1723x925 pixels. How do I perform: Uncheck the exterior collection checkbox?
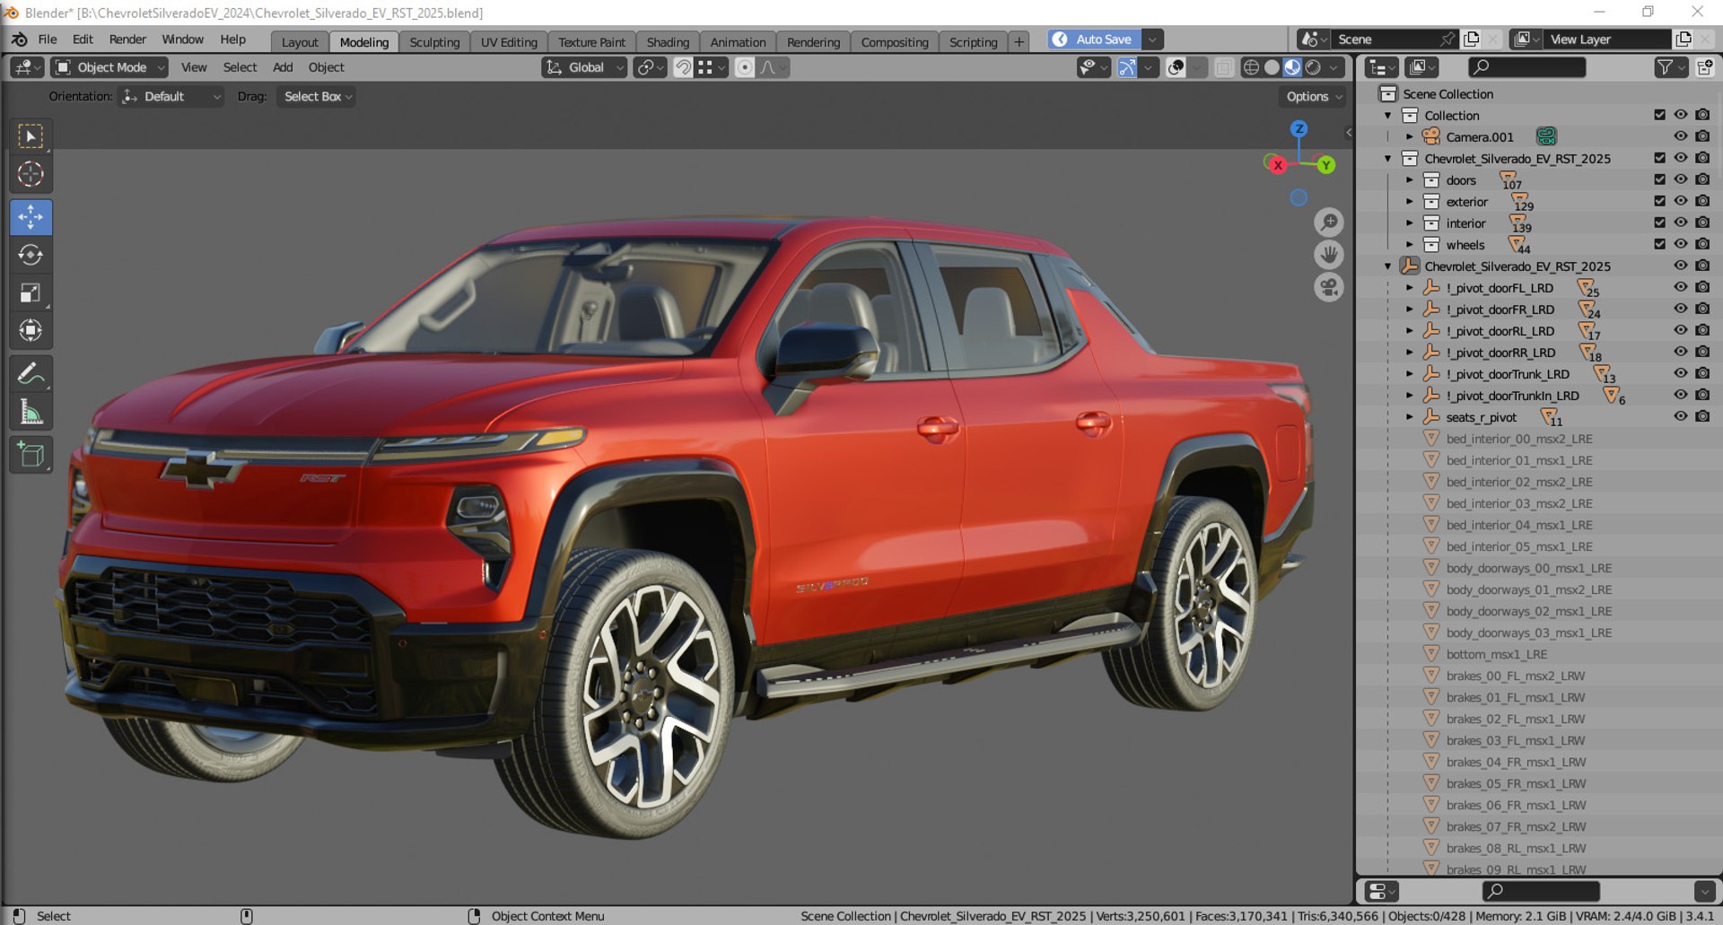1659,201
